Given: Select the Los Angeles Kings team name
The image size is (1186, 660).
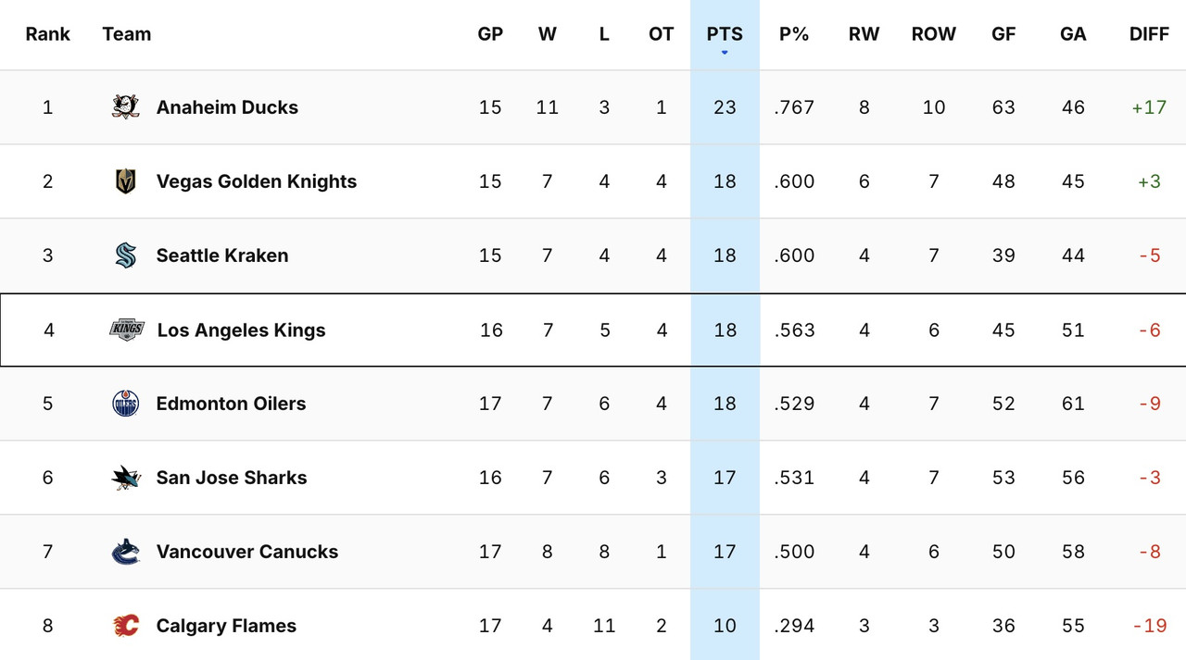Looking at the screenshot, I should tap(241, 330).
